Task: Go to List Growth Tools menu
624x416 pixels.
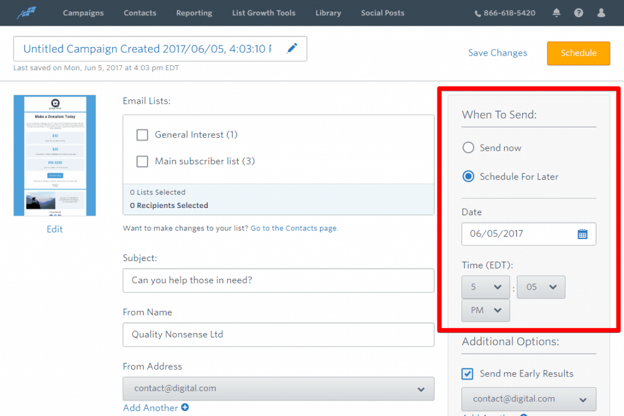Action: pos(264,13)
